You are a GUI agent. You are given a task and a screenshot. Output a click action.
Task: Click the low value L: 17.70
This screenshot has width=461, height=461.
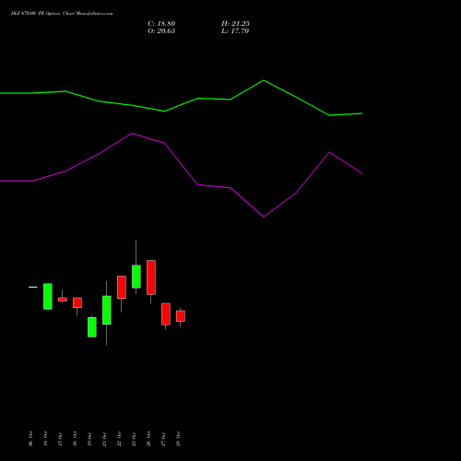tap(235, 31)
